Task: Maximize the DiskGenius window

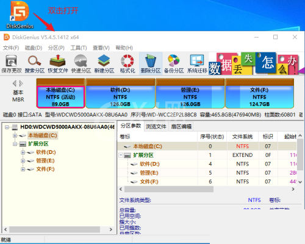Action: 275,37
